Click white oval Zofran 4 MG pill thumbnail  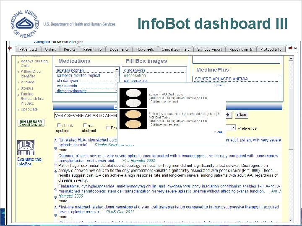(x=133, y=98)
